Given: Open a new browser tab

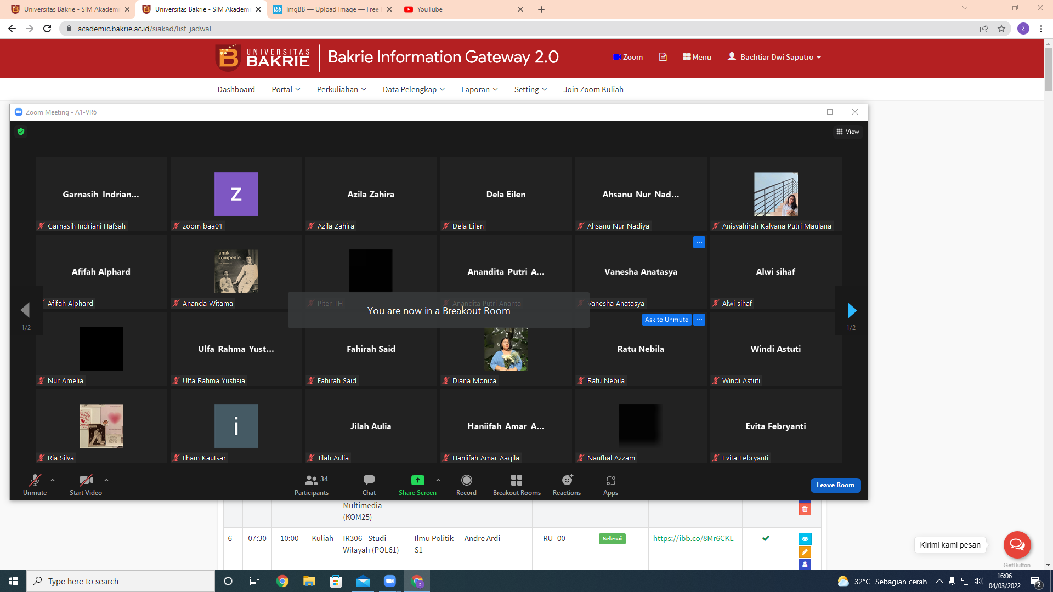Looking at the screenshot, I should click(541, 9).
